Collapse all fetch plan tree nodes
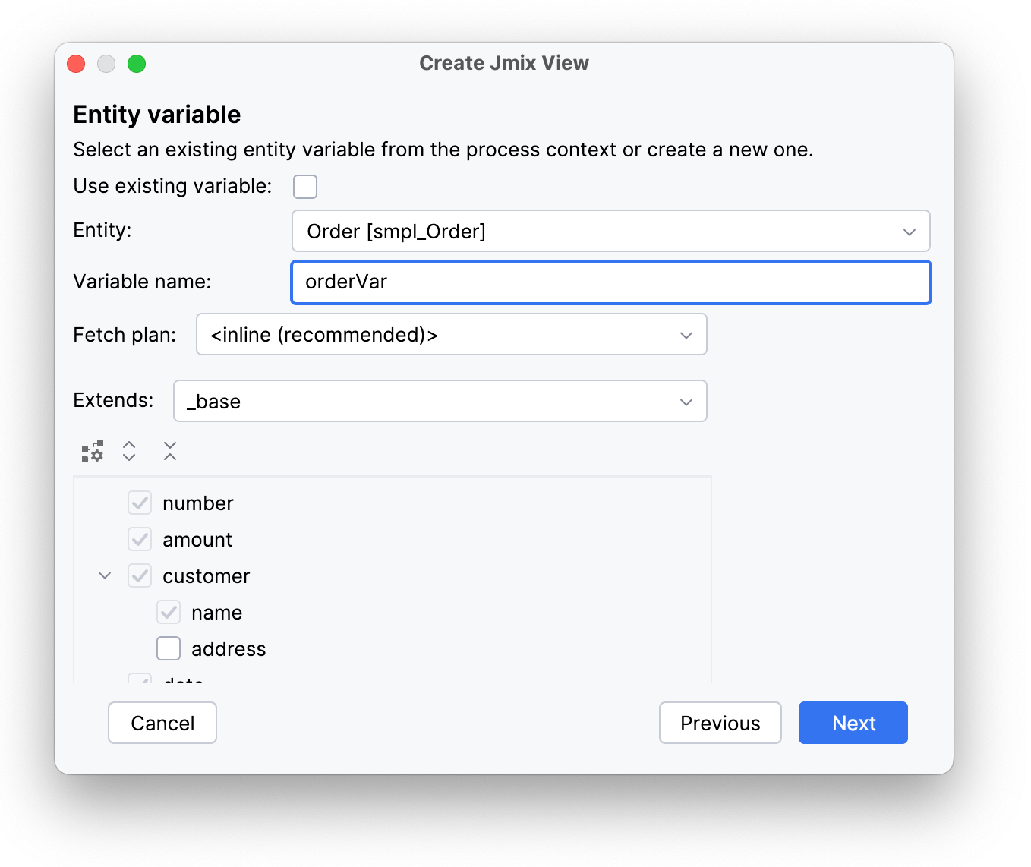 click(170, 452)
